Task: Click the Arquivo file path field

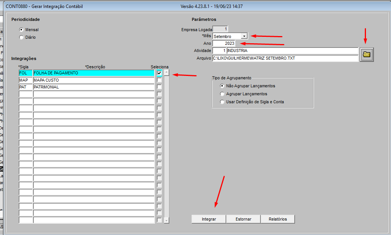Action: [285, 58]
